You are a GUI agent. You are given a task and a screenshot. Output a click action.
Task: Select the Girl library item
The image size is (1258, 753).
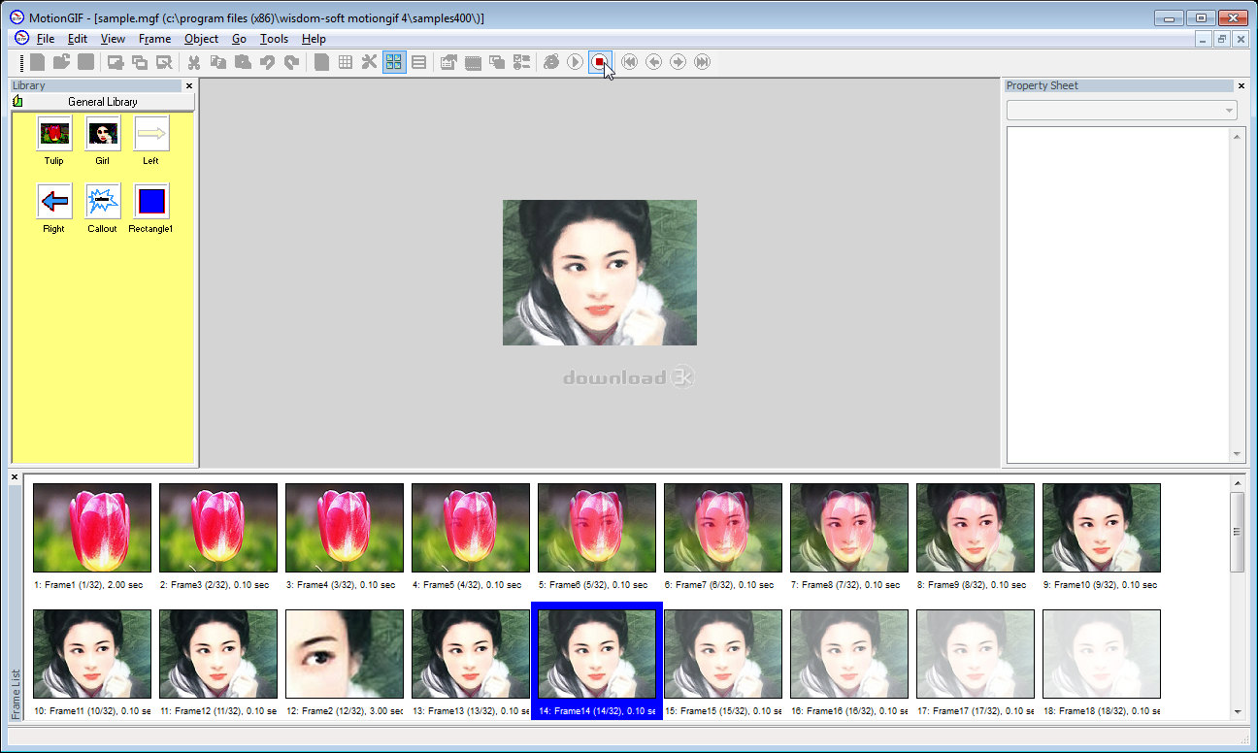[x=103, y=140]
